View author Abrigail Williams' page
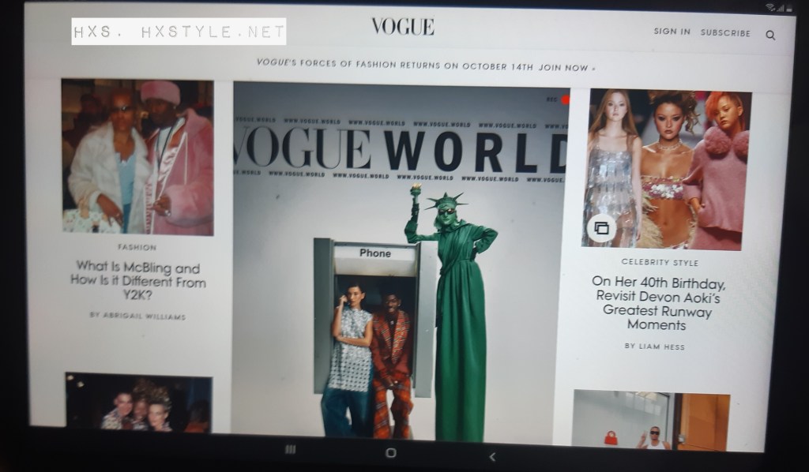The image size is (809, 472). click(137, 316)
